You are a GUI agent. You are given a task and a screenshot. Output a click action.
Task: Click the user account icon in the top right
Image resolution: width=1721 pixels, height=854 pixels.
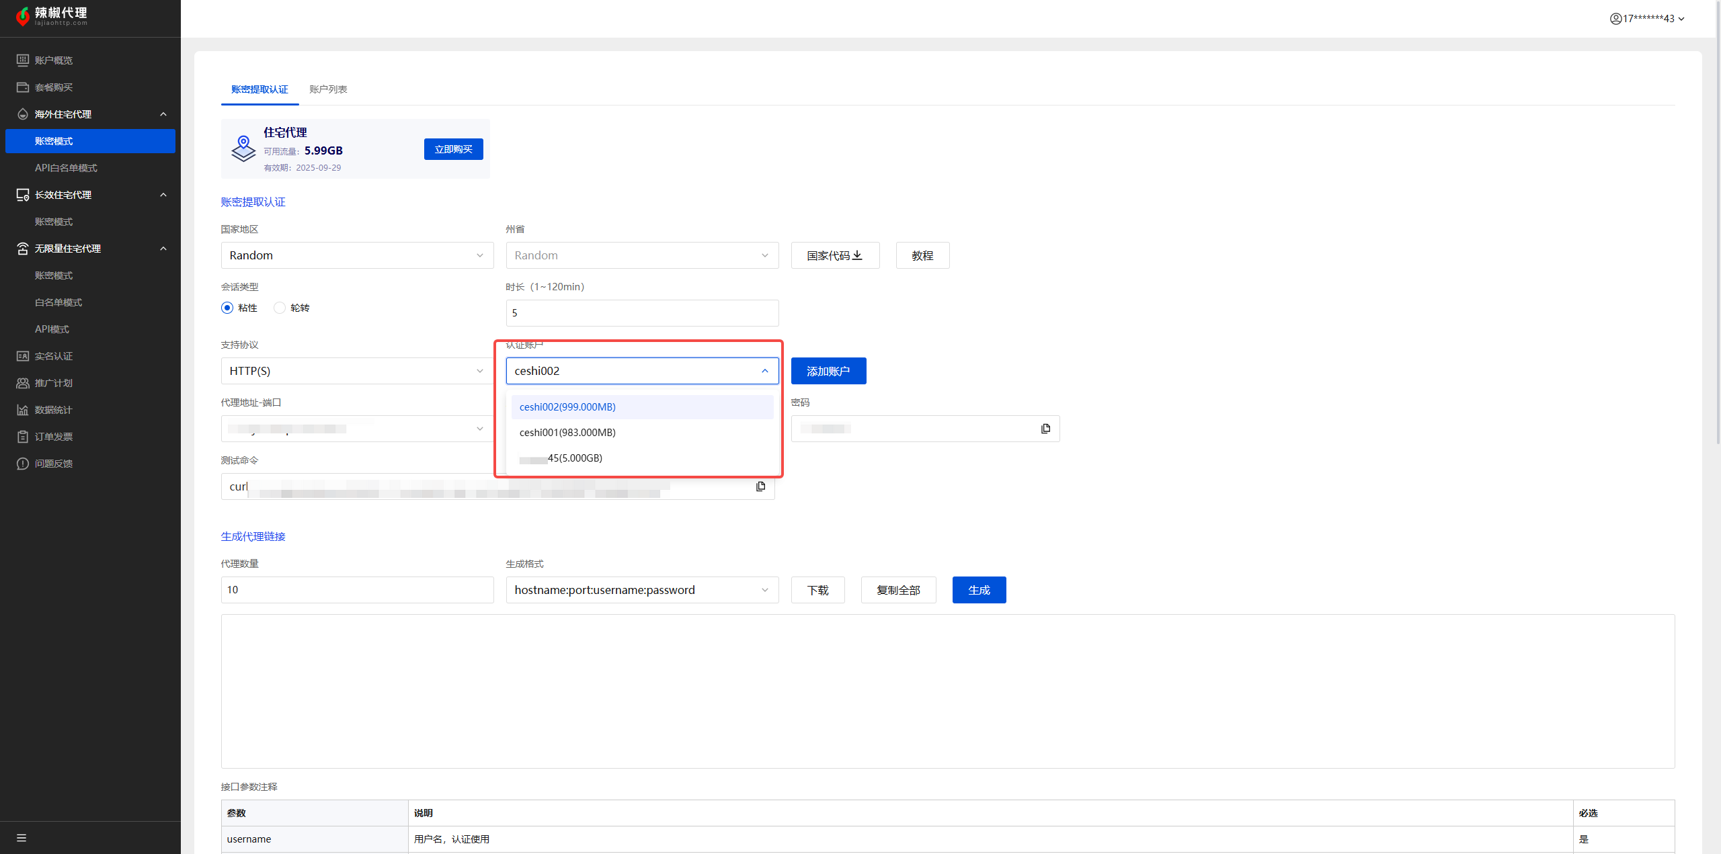coord(1615,19)
